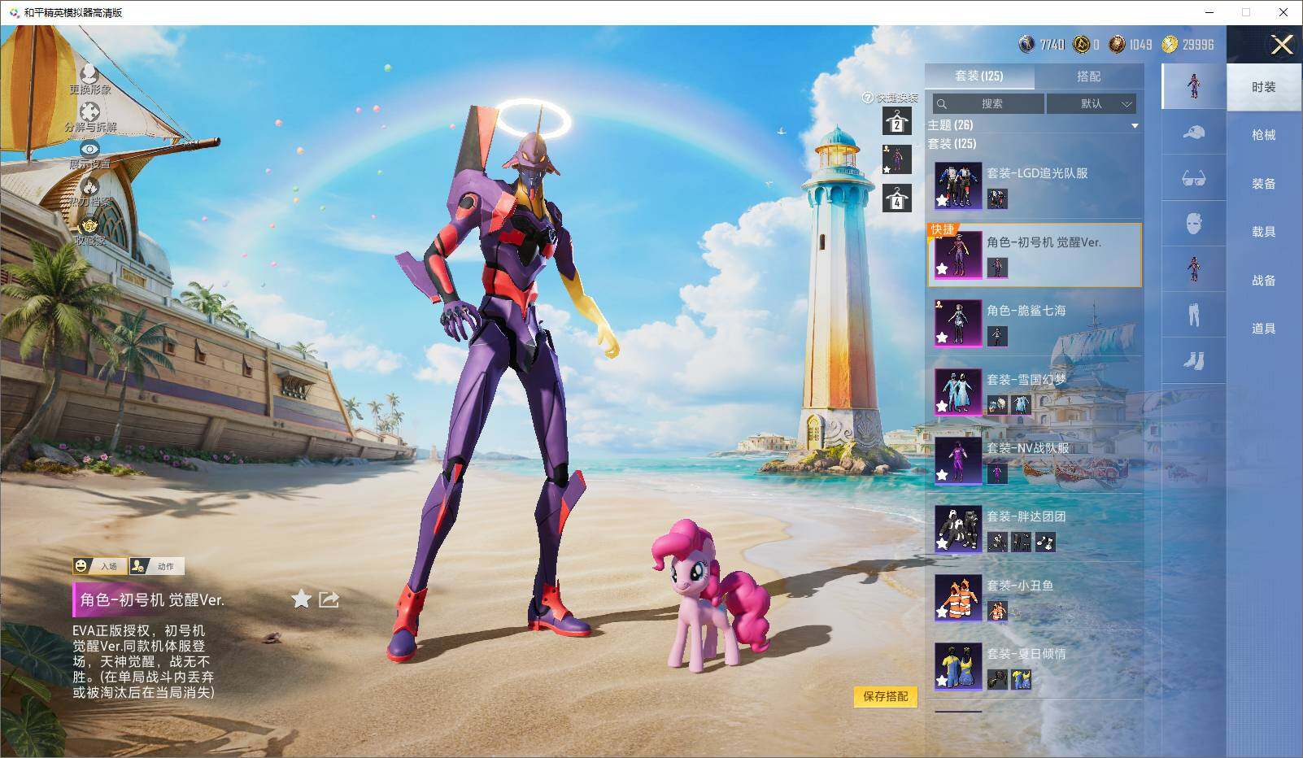Click the small piece icon under 脆鲨七海
Viewport: 1303px width, 758px height.
(x=997, y=336)
